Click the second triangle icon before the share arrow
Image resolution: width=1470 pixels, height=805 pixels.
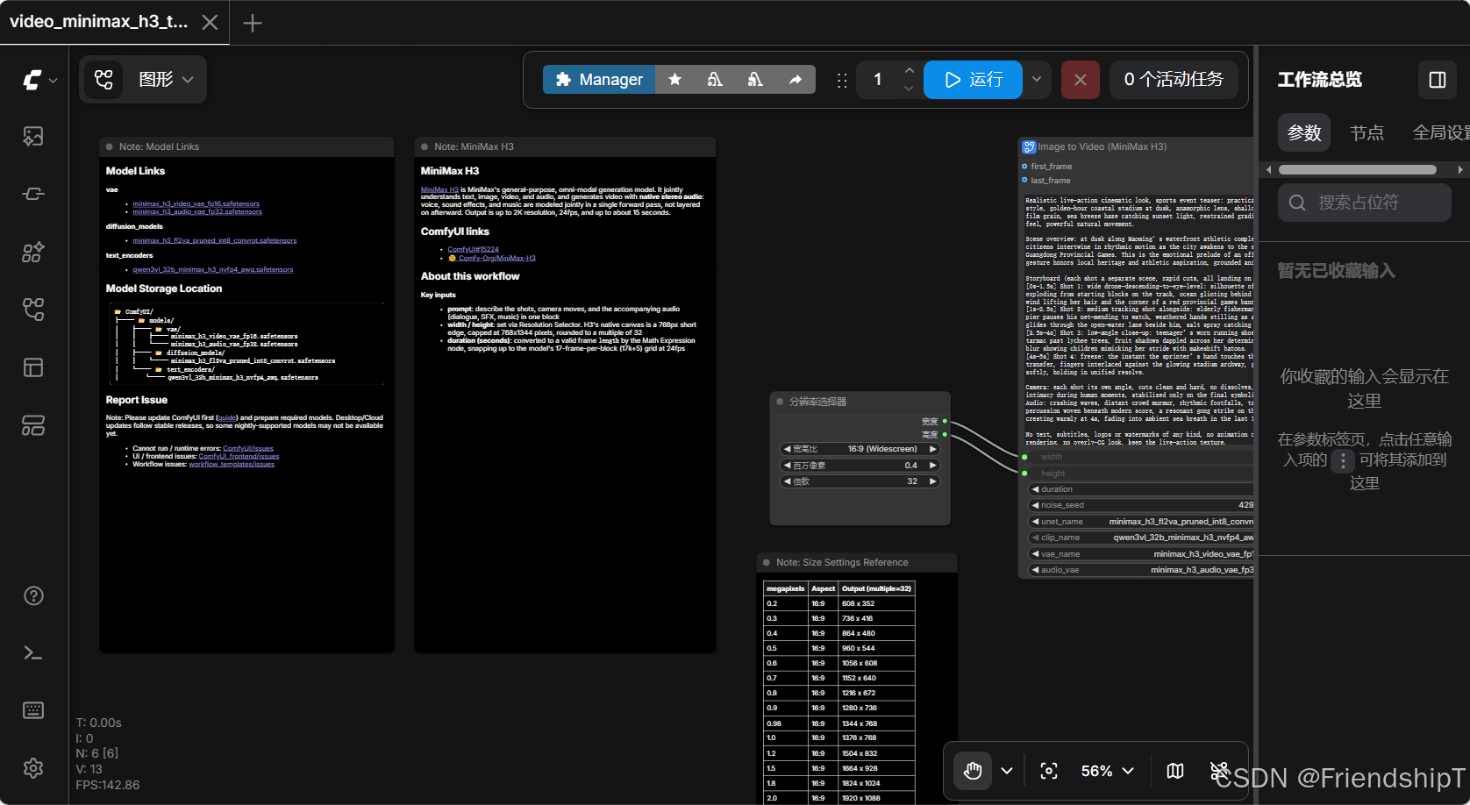(x=755, y=80)
